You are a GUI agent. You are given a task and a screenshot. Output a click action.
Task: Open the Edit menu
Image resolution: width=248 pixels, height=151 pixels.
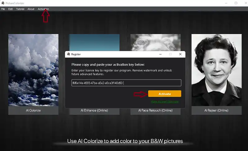pyautogui.click(x=11, y=9)
